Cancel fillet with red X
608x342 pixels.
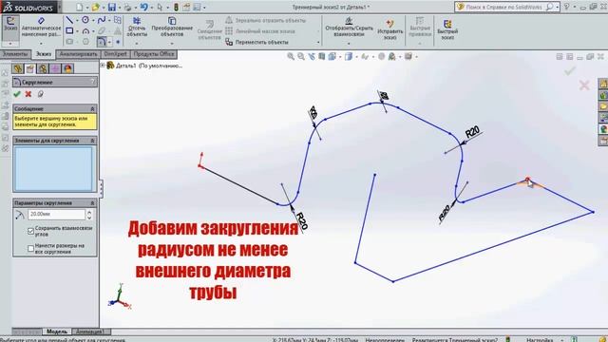[28, 94]
